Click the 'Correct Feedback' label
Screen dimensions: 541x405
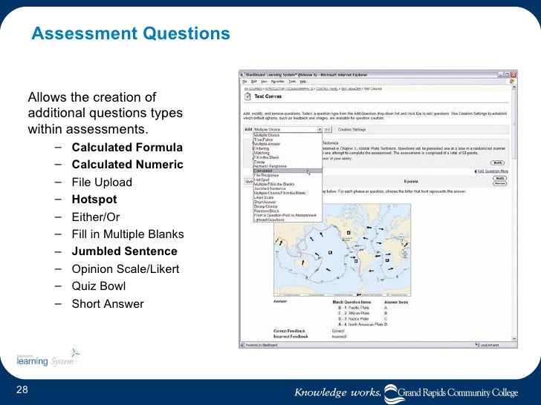click(289, 331)
